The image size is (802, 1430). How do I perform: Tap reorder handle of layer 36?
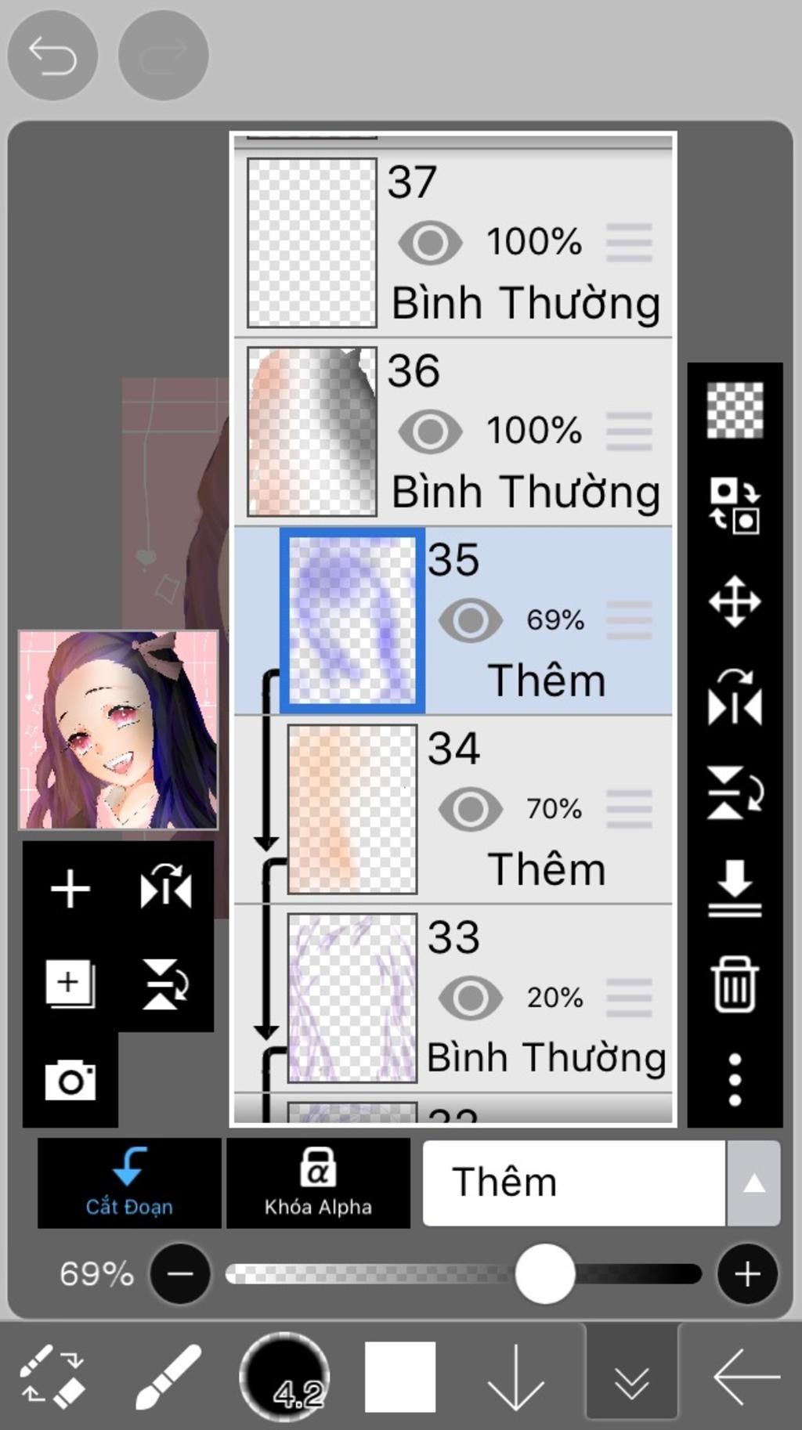click(629, 431)
